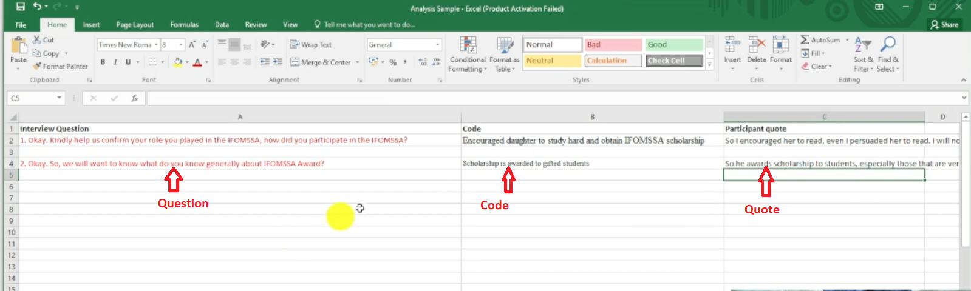Click the Increase Indent icon
Screen dimensions: 971x291
pos(277,62)
